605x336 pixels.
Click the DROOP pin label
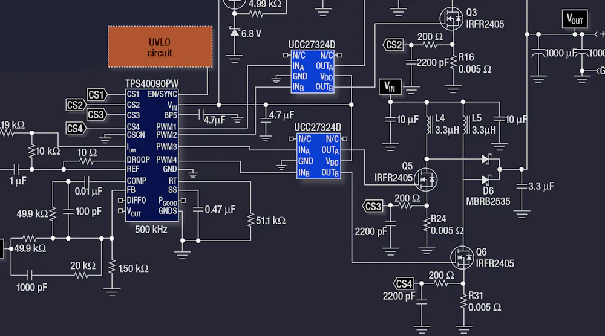coord(138,160)
